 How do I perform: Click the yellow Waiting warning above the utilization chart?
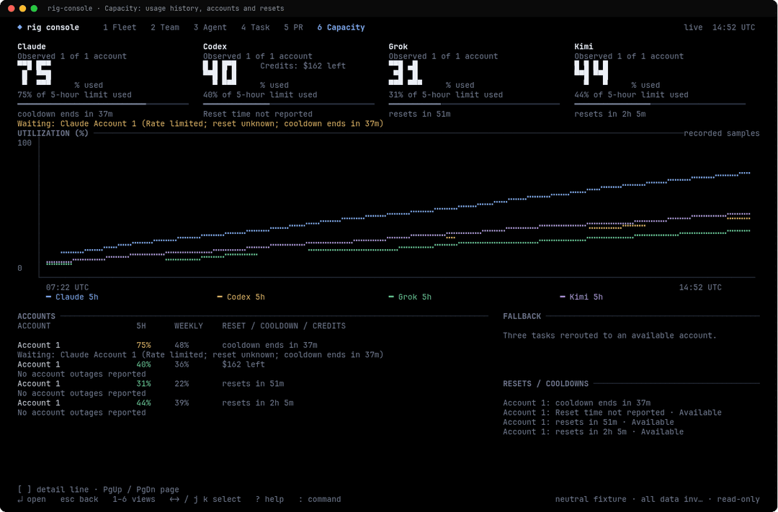click(x=200, y=124)
